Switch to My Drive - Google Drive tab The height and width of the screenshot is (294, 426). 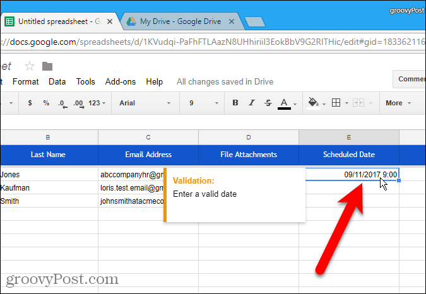[180, 21]
